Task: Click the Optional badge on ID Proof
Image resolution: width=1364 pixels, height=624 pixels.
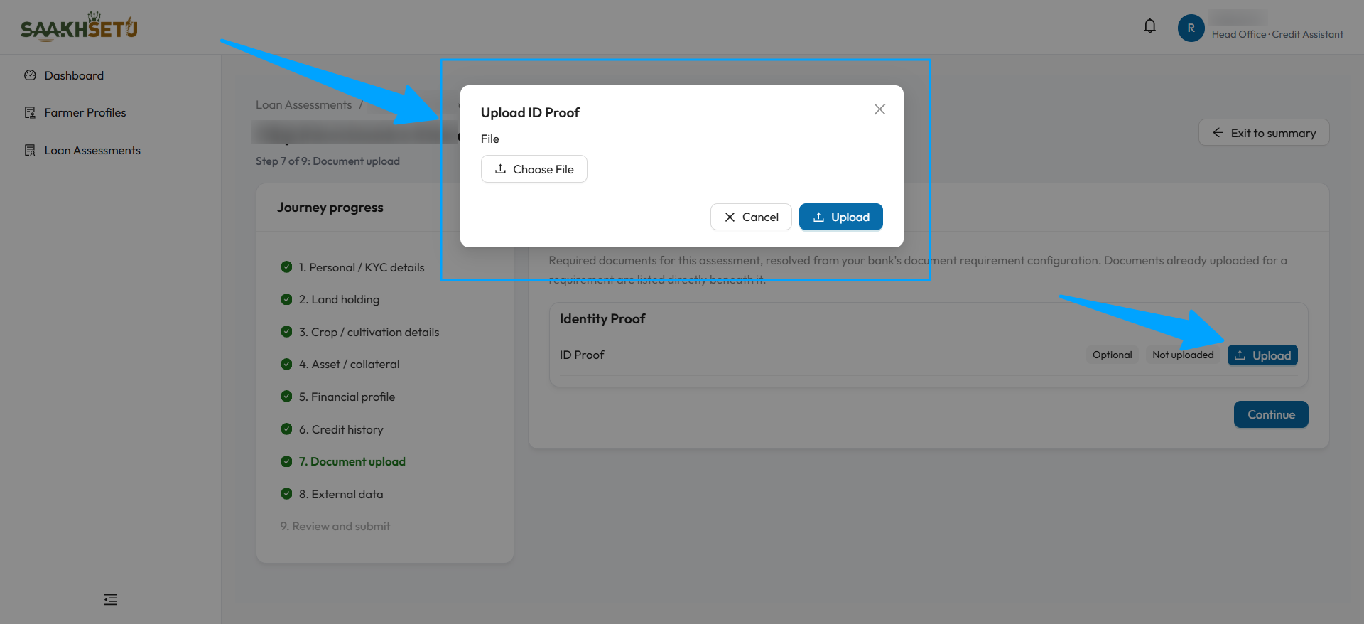Action: [1113, 355]
